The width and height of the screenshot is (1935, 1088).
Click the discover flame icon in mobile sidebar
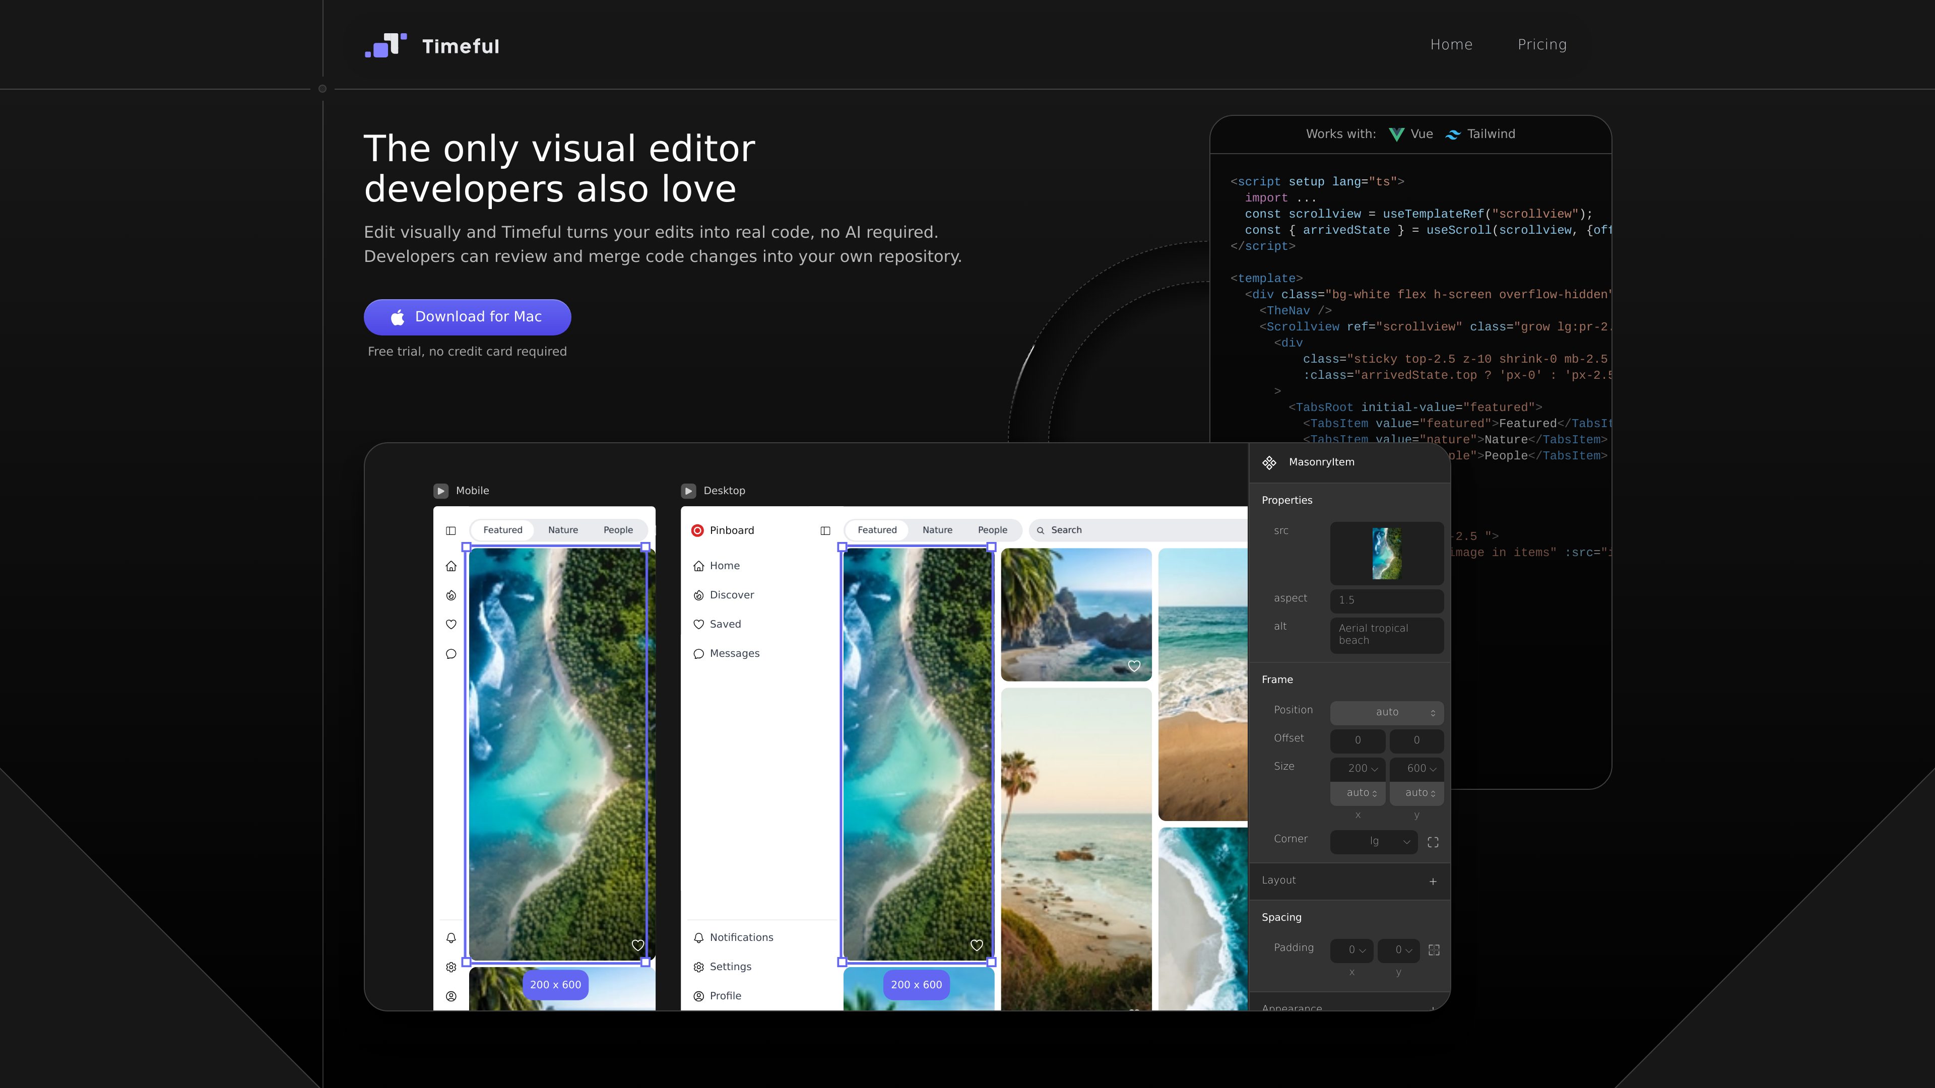click(450, 595)
